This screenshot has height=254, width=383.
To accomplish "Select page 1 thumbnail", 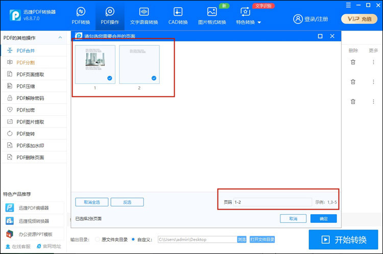I will click(x=95, y=64).
